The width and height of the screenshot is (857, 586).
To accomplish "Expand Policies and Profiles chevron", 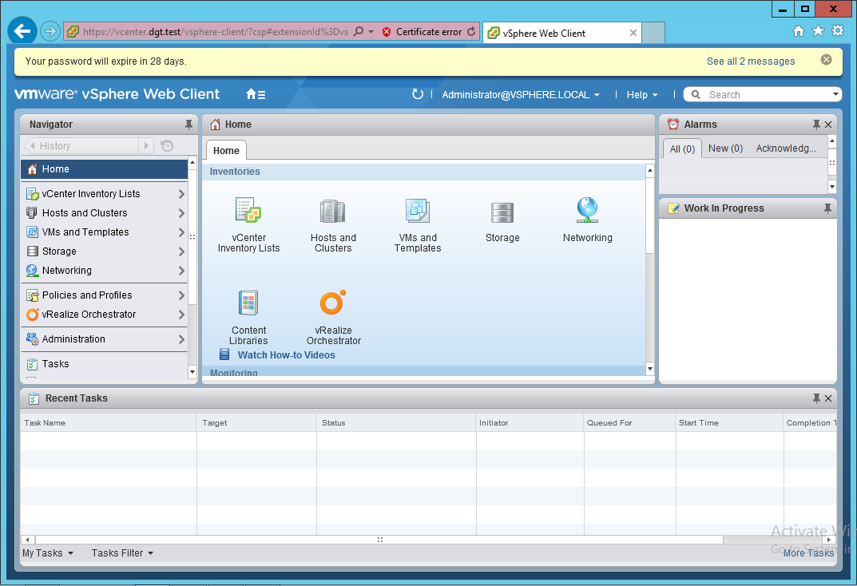I will pyautogui.click(x=181, y=295).
